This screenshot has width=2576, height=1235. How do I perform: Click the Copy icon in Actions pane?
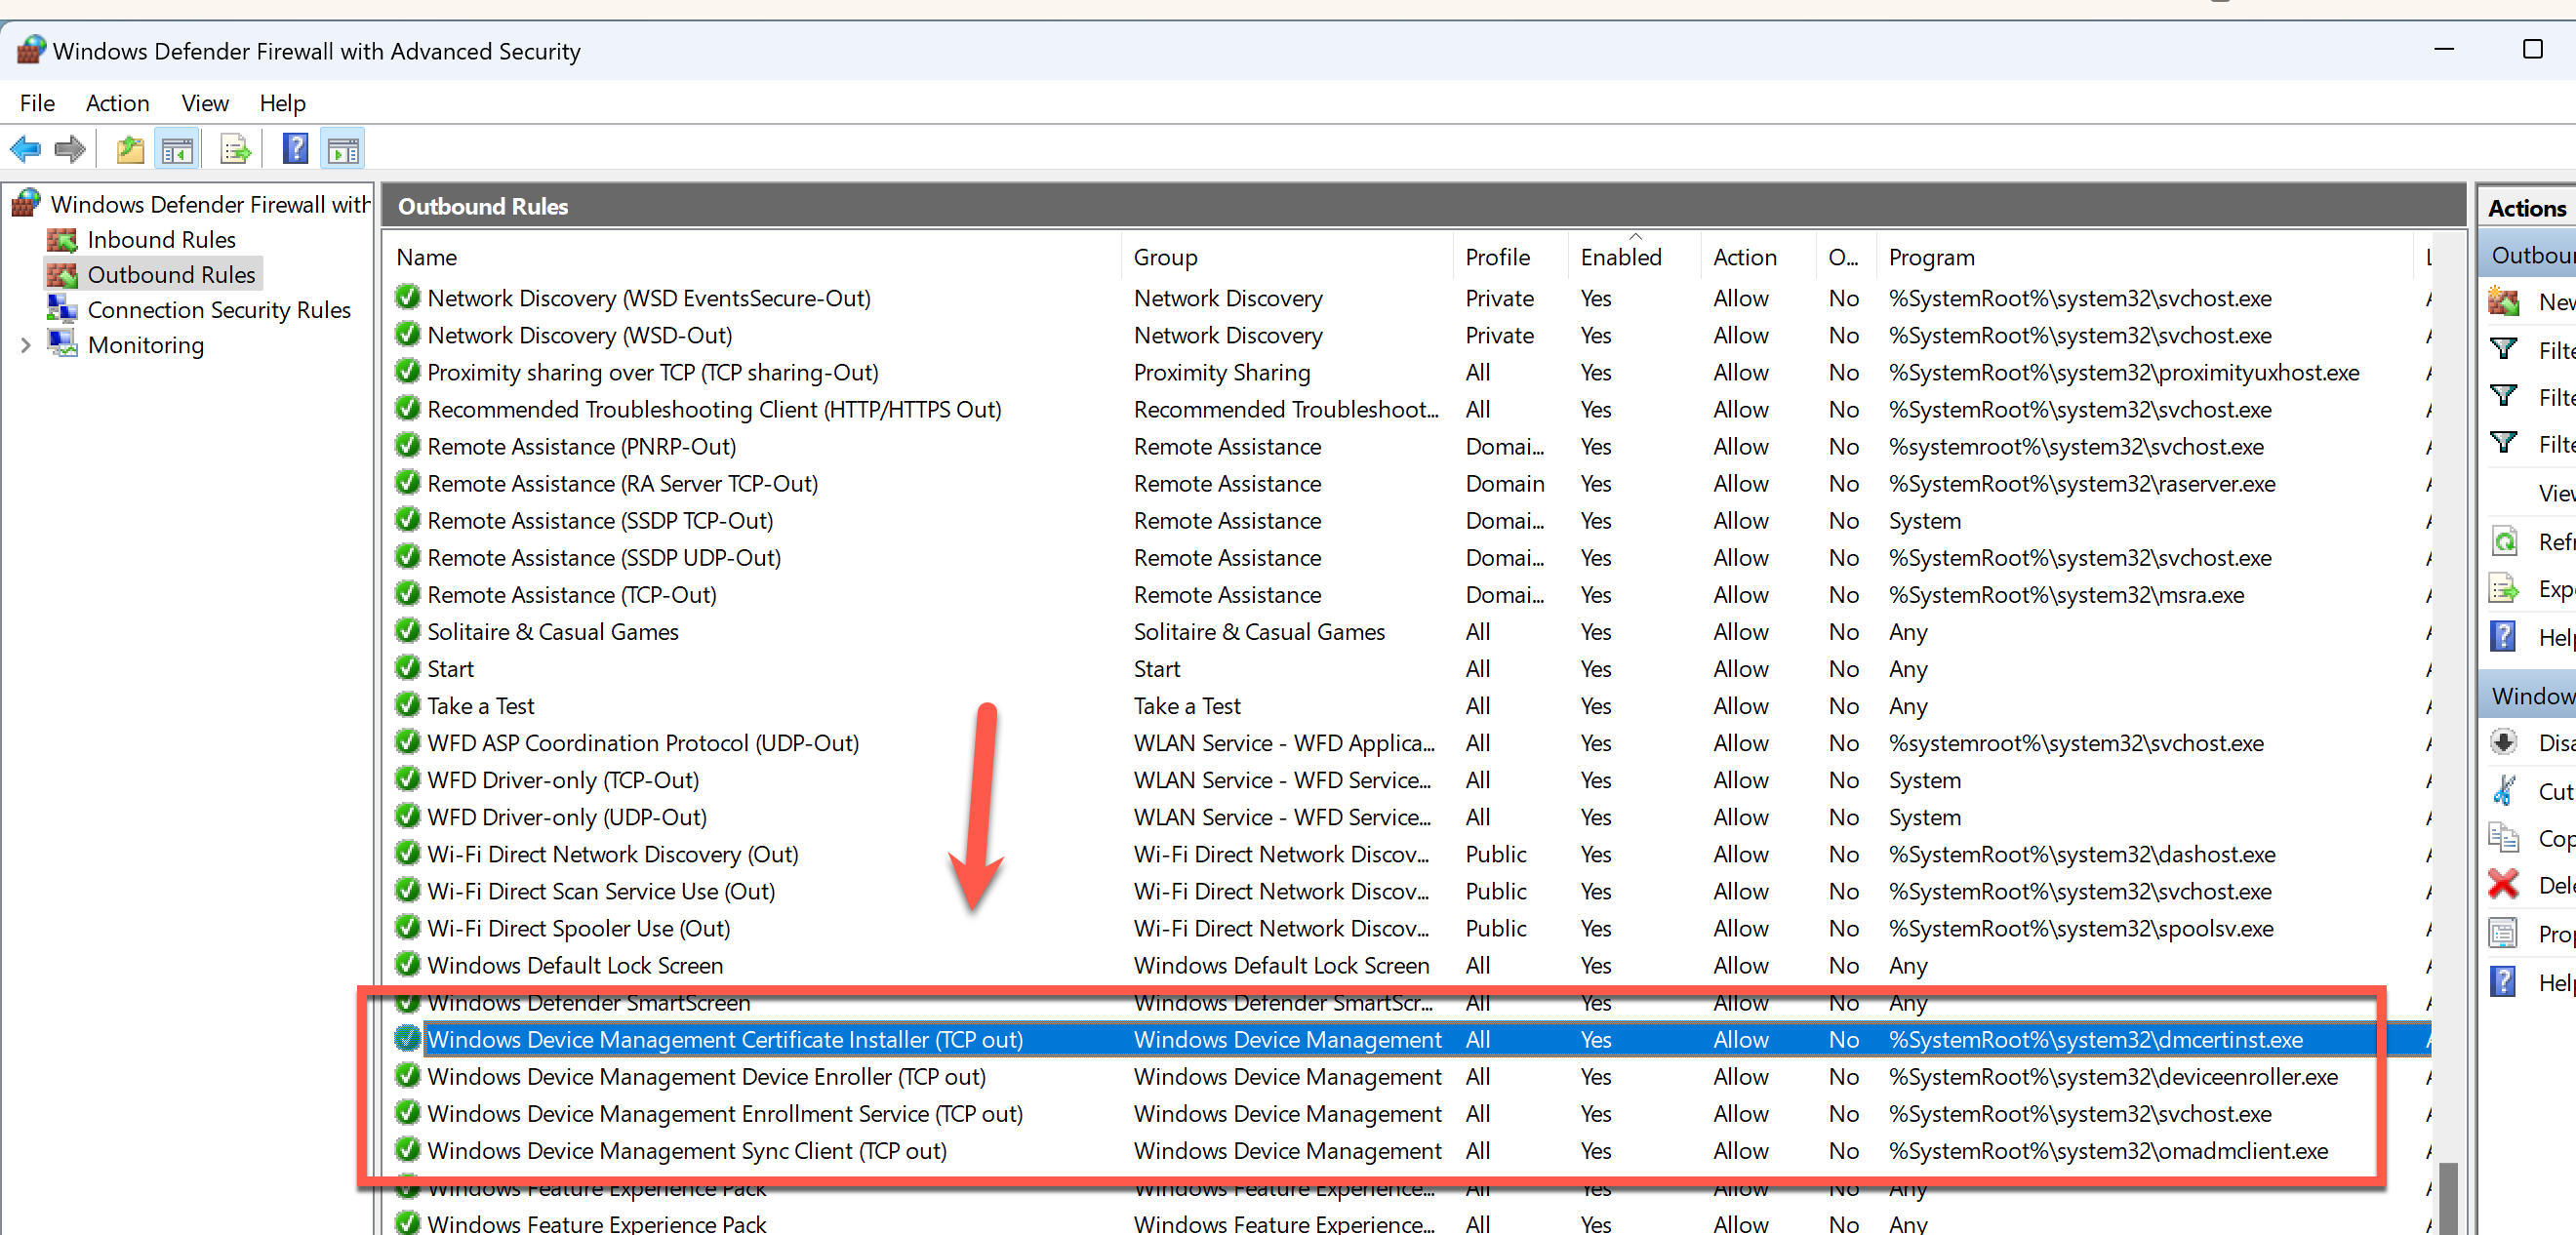(2504, 837)
